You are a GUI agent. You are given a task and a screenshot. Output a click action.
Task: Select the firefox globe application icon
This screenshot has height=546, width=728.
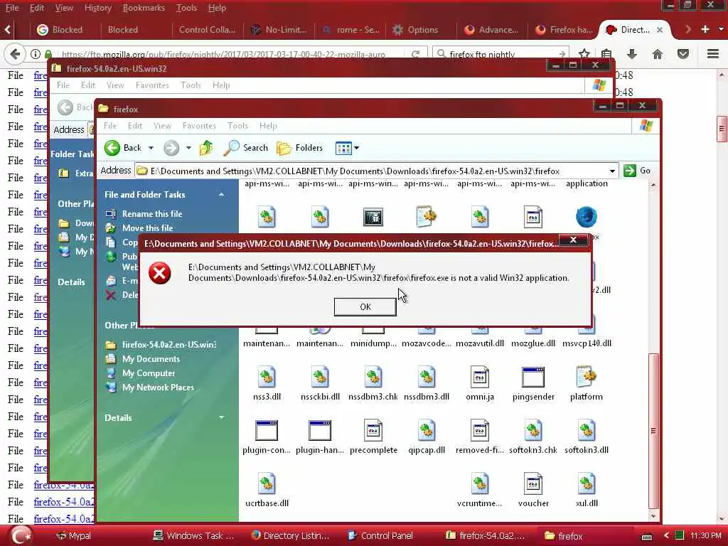coord(587,217)
